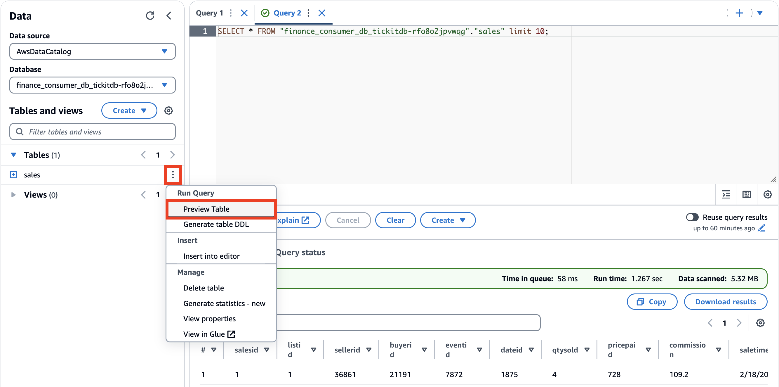Screen dimensions: 779x387
Task: Refresh the Data panel
Action: tap(150, 16)
